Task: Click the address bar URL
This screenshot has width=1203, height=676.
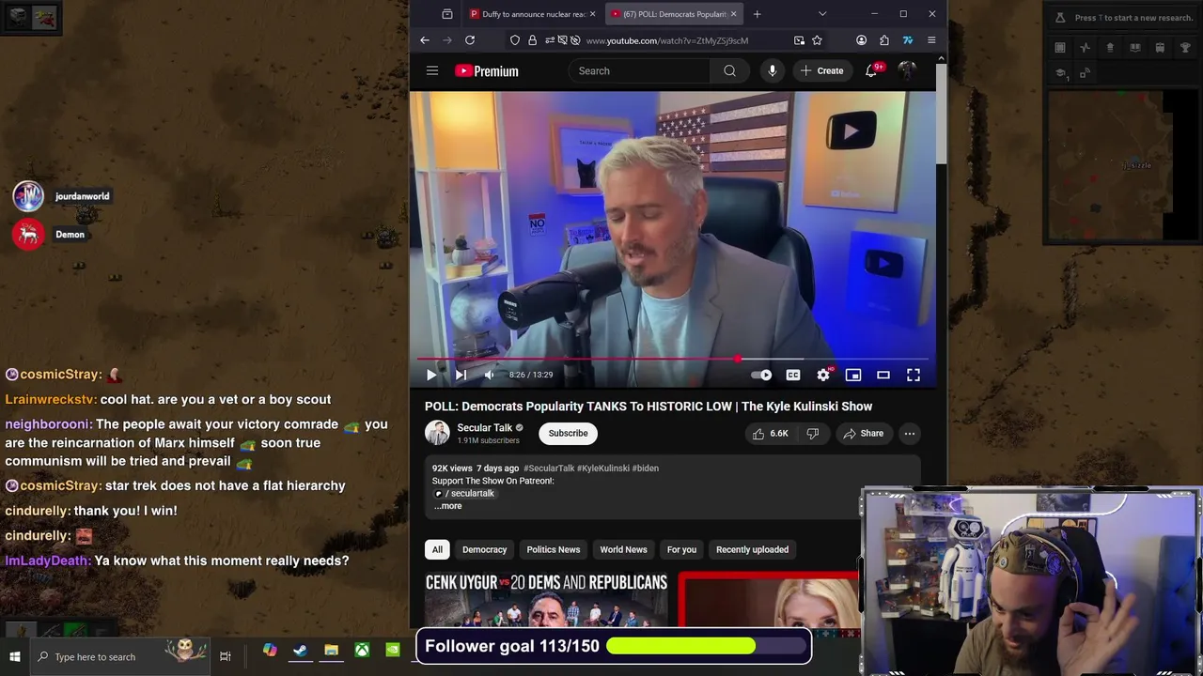Action: point(666,40)
